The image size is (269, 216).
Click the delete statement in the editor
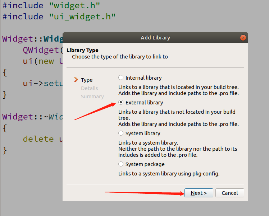pyautogui.click(x=42, y=139)
